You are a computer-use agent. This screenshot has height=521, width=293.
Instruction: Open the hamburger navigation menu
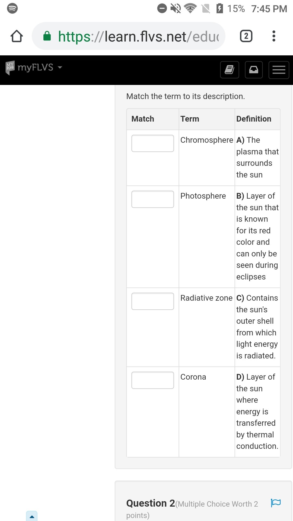point(279,70)
